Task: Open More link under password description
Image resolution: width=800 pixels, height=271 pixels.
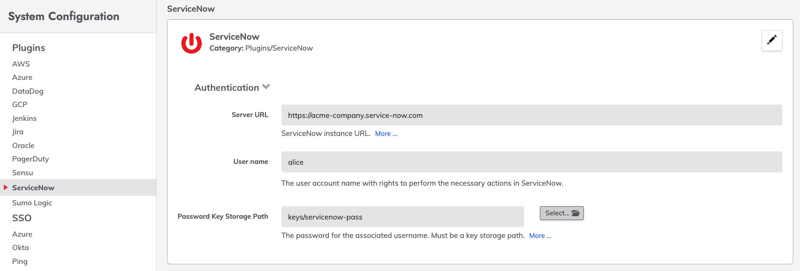Action: point(540,235)
